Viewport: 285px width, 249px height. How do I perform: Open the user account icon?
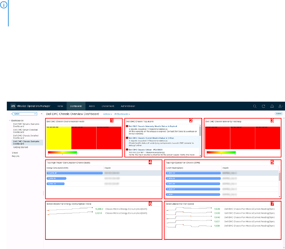281,106
